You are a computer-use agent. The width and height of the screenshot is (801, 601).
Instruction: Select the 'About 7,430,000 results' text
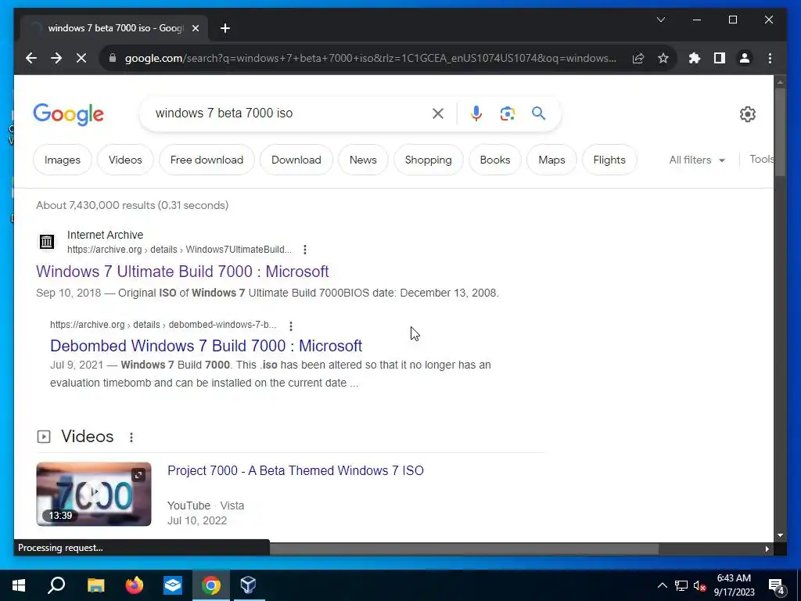click(132, 206)
